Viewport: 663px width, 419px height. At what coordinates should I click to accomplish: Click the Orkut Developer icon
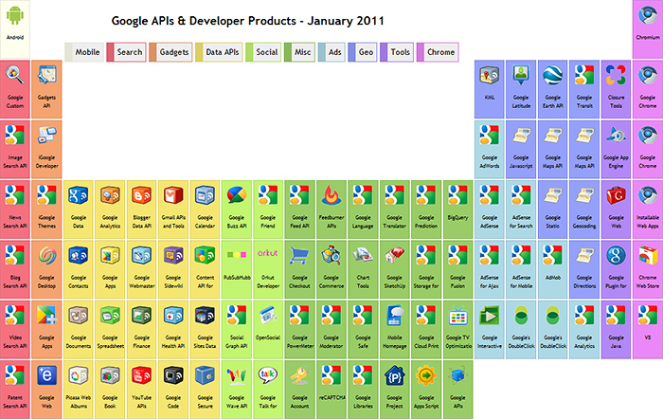pos(268,253)
